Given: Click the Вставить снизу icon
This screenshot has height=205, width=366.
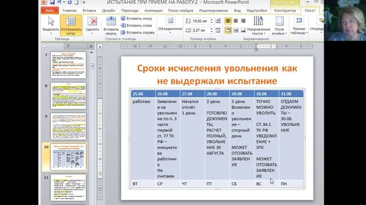Looking at the screenshot, I should pos(123,18).
